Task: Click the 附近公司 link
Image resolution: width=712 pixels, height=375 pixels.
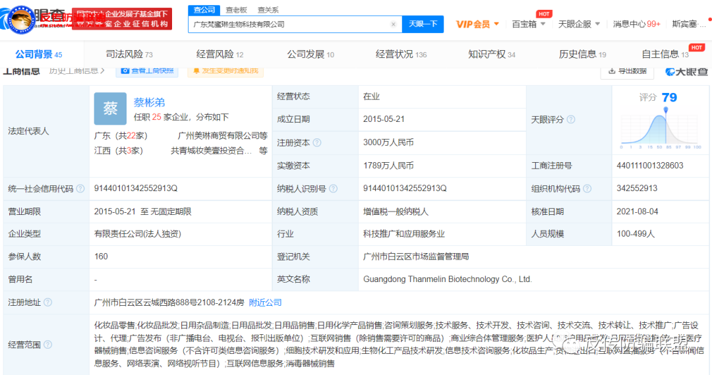Action: (x=265, y=303)
